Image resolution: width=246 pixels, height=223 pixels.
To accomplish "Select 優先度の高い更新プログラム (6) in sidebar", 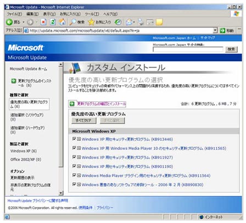I will 29,104.
